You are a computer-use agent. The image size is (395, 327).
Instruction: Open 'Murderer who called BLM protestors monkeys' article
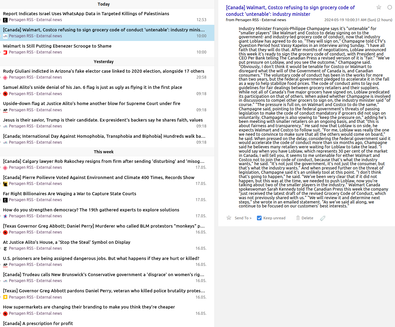[x=104, y=226]
